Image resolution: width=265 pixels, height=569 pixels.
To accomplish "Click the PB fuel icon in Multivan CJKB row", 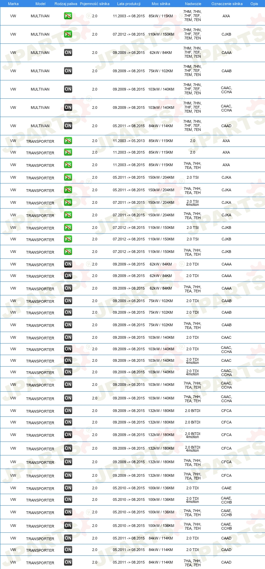I will [68, 34].
